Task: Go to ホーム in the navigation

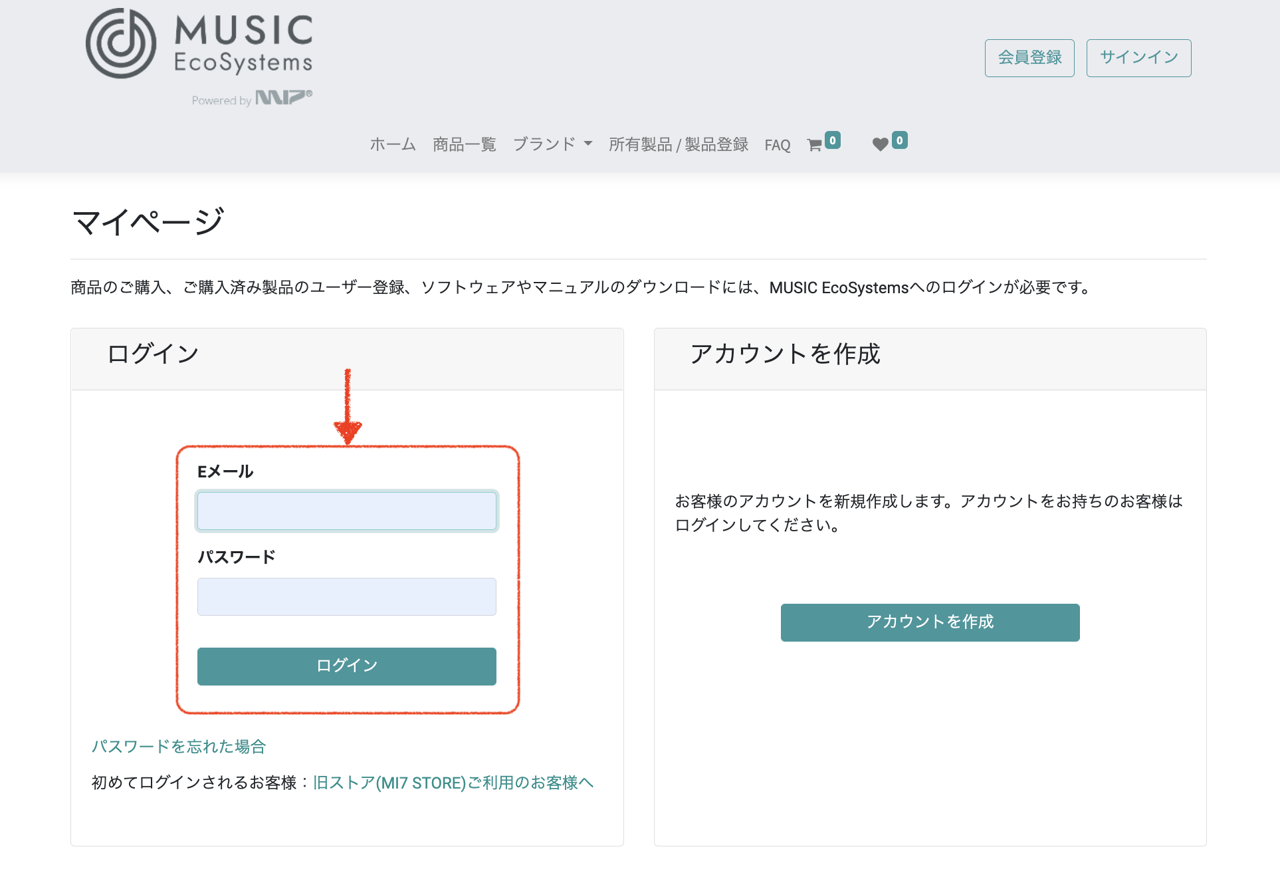Action: (x=393, y=144)
